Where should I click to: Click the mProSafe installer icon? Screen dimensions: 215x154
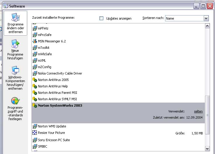pyautogui.click(x=35, y=35)
